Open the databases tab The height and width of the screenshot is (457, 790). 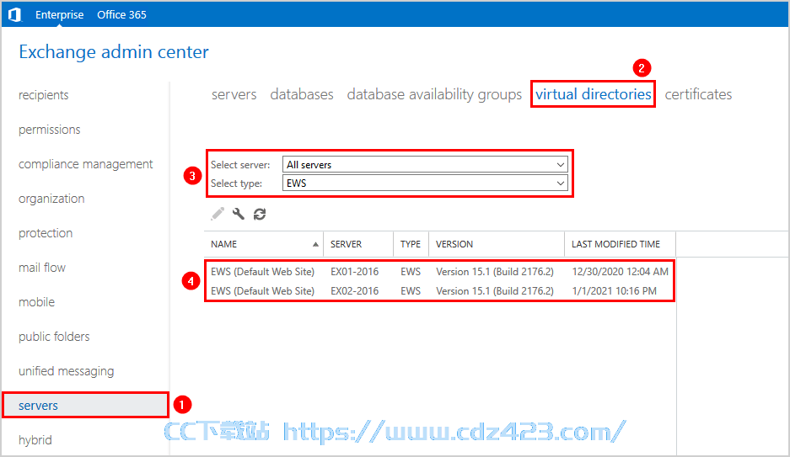point(302,94)
